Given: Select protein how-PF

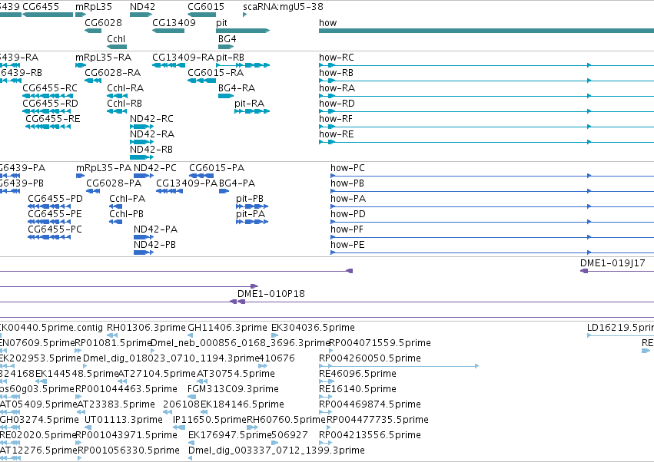Looking at the screenshot, I should tap(347, 229).
